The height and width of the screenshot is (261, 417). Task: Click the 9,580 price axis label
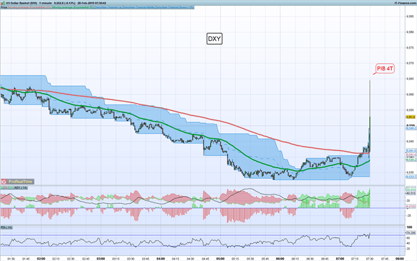(x=410, y=32)
